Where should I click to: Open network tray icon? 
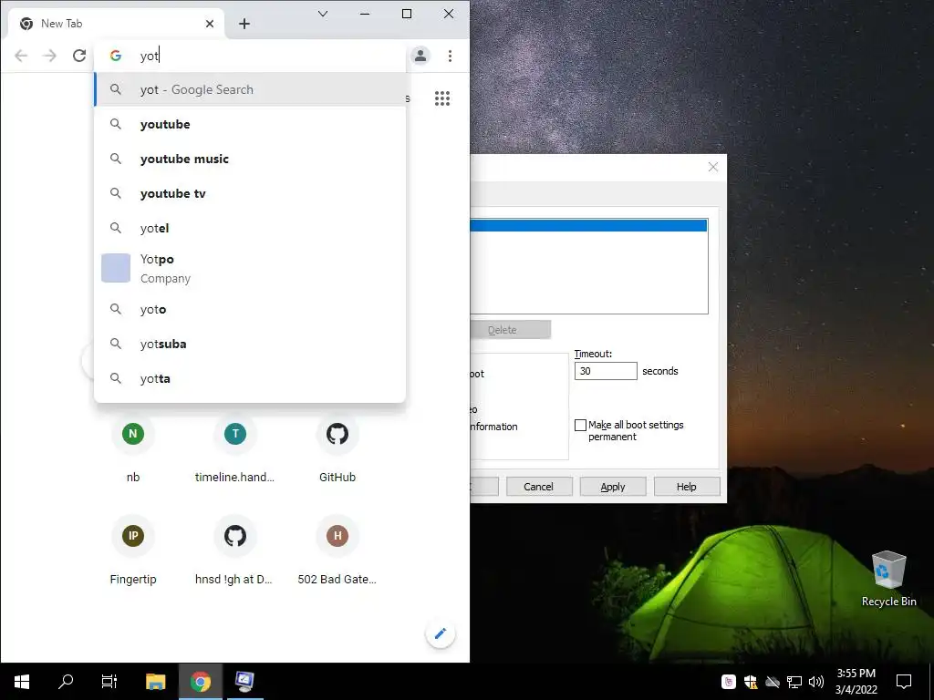[794, 682]
